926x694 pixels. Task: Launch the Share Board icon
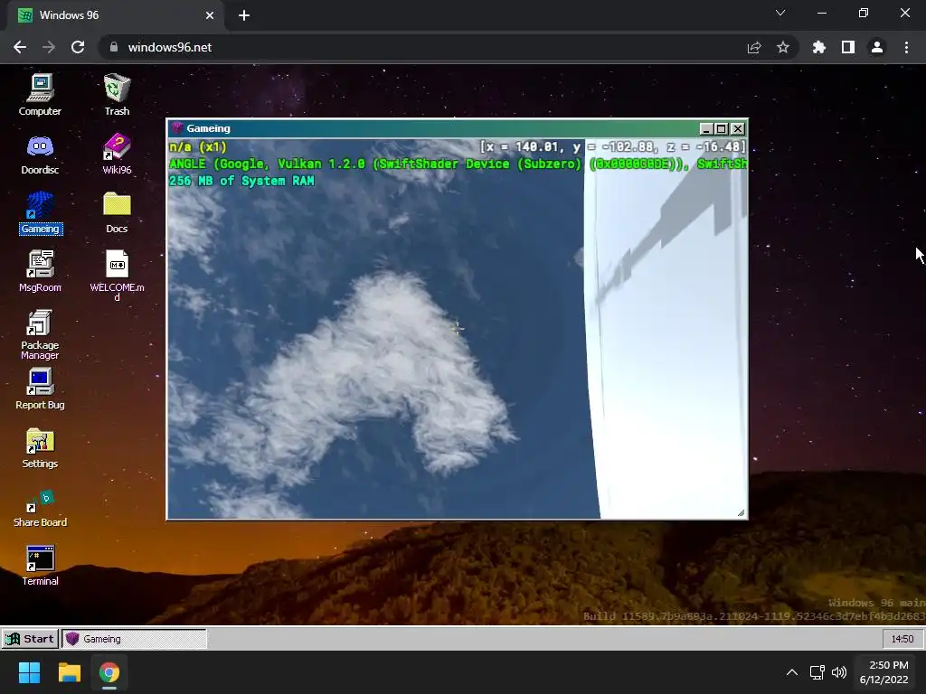40,508
